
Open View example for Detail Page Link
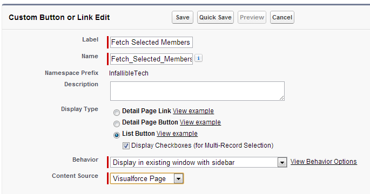(x=193, y=111)
